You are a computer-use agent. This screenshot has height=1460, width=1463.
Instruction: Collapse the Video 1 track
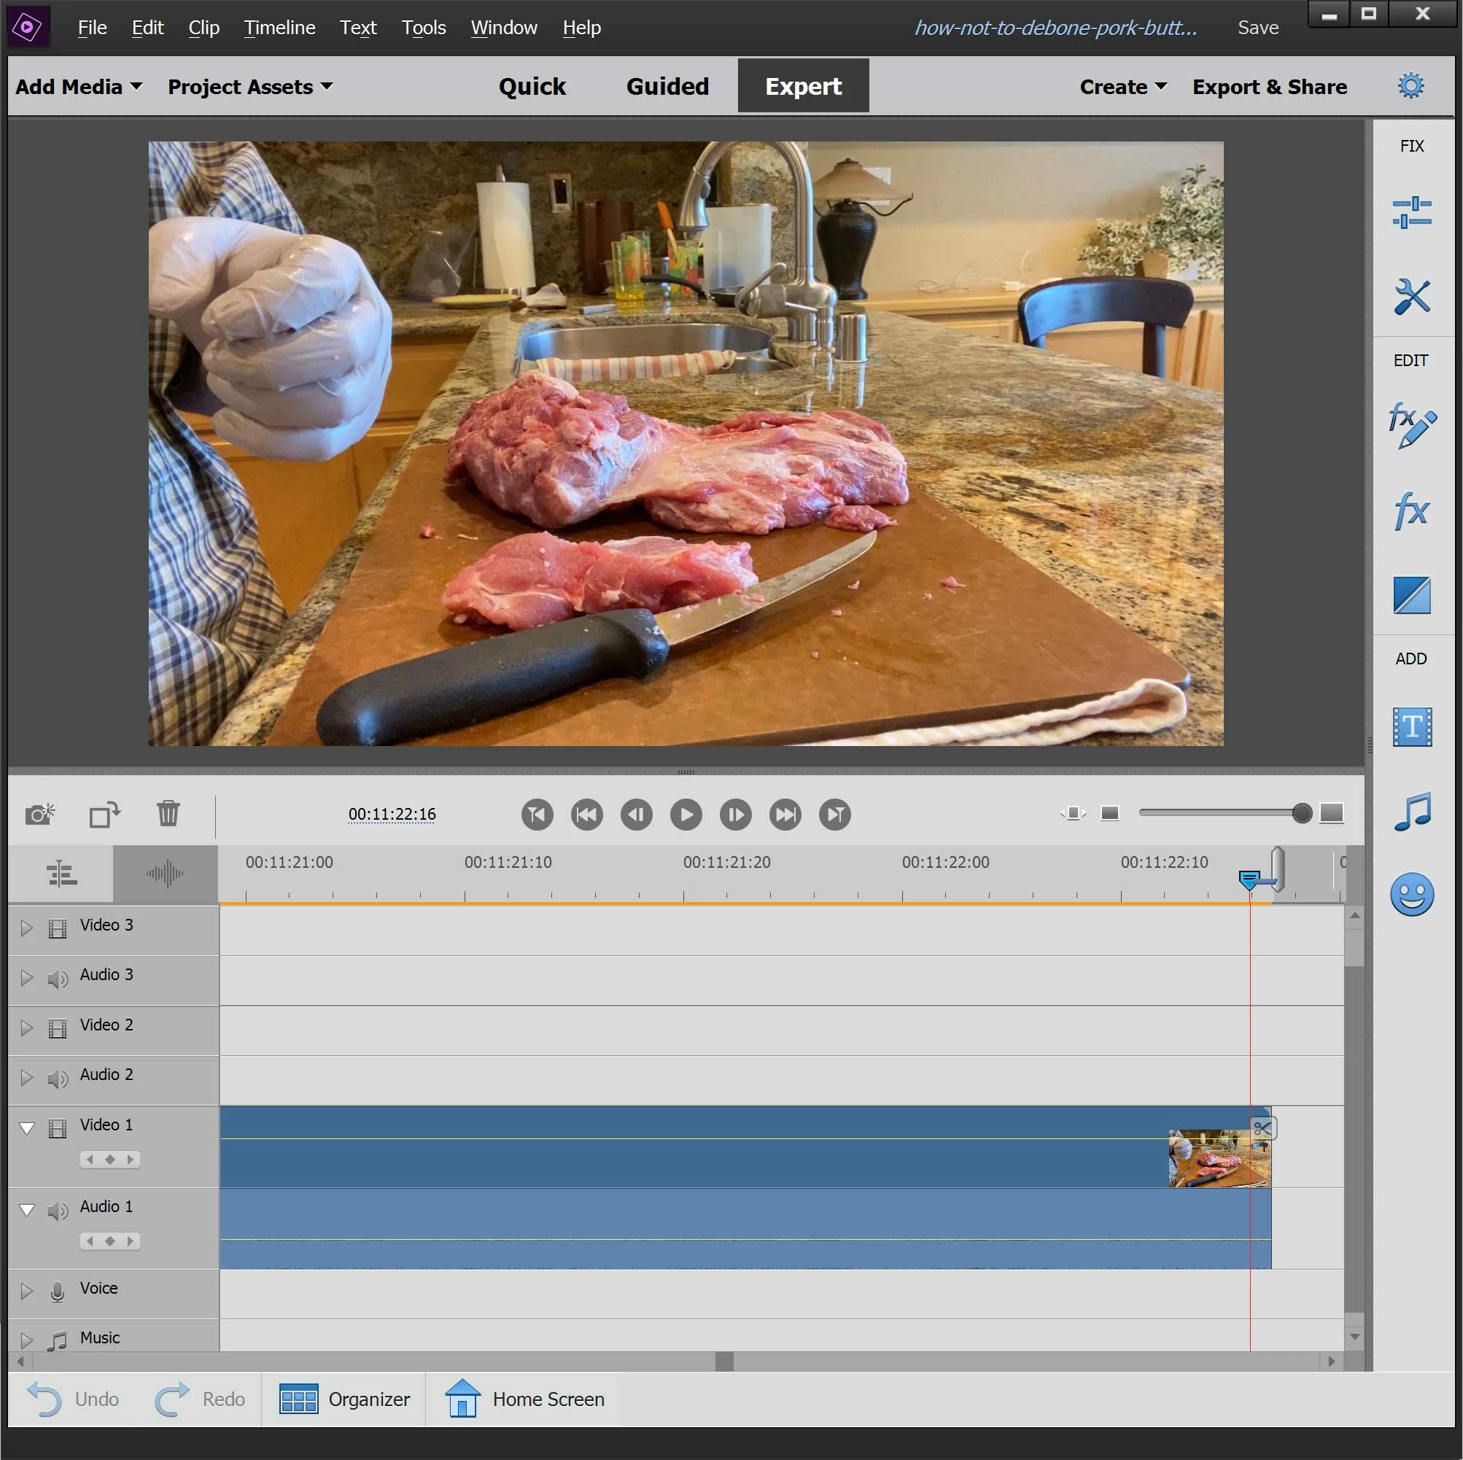(x=26, y=1128)
